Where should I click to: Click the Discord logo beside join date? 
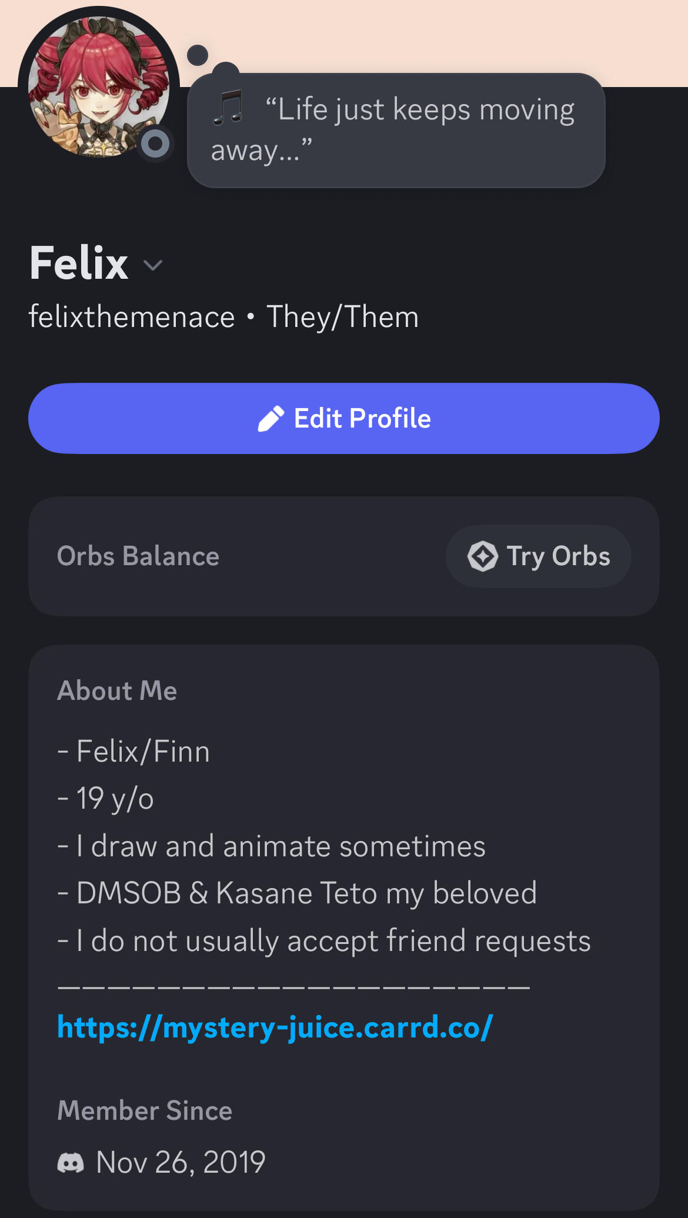[71, 1163]
